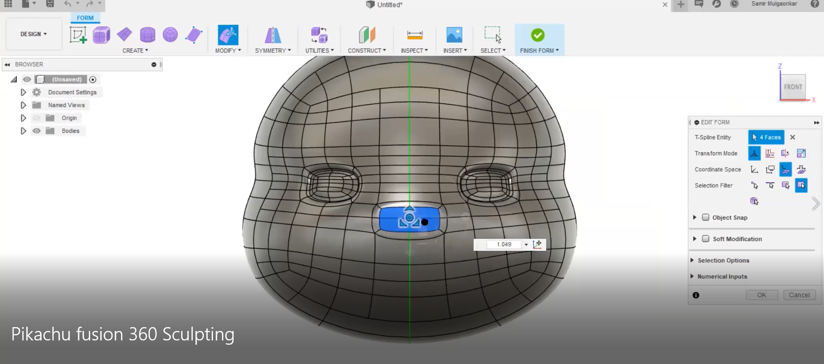Set Selection Filter to body

[x=754, y=201]
